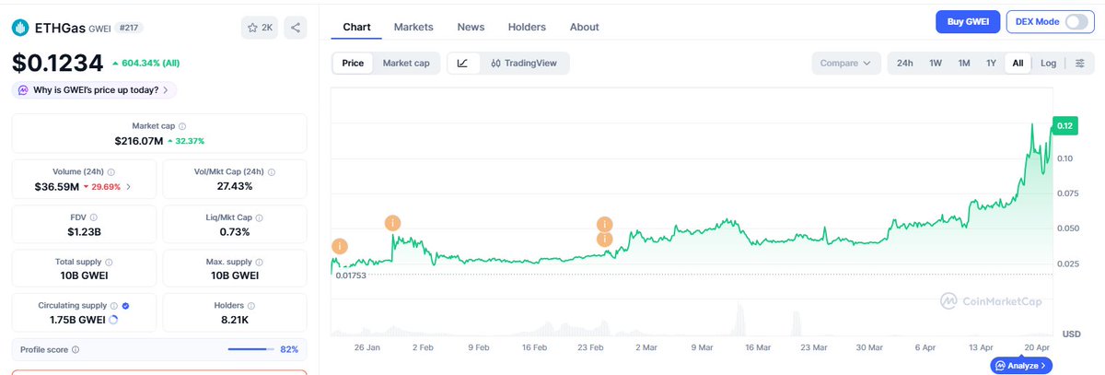Enable the Log scale option
This screenshot has width=1105, height=375.
click(1049, 64)
